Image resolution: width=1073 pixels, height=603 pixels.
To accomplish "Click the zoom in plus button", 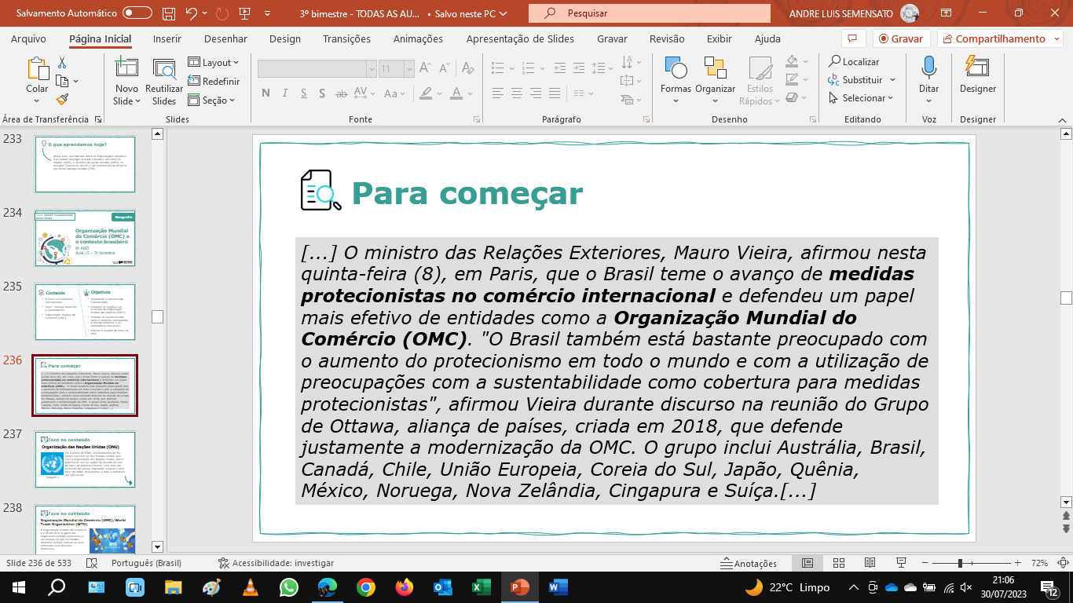I will 1018,563.
